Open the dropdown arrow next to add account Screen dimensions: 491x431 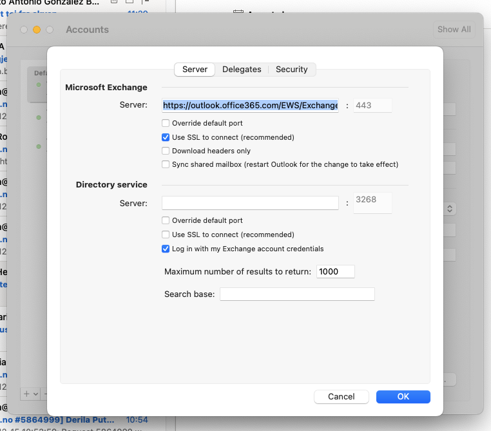coord(35,394)
